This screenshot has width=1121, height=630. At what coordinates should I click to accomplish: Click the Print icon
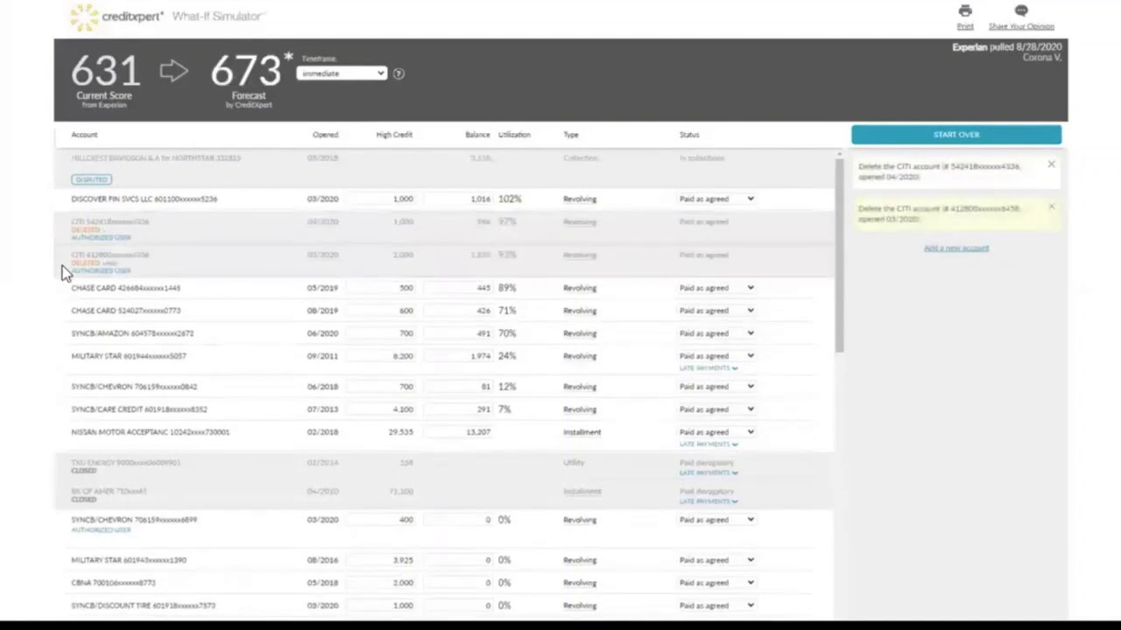pos(964,11)
